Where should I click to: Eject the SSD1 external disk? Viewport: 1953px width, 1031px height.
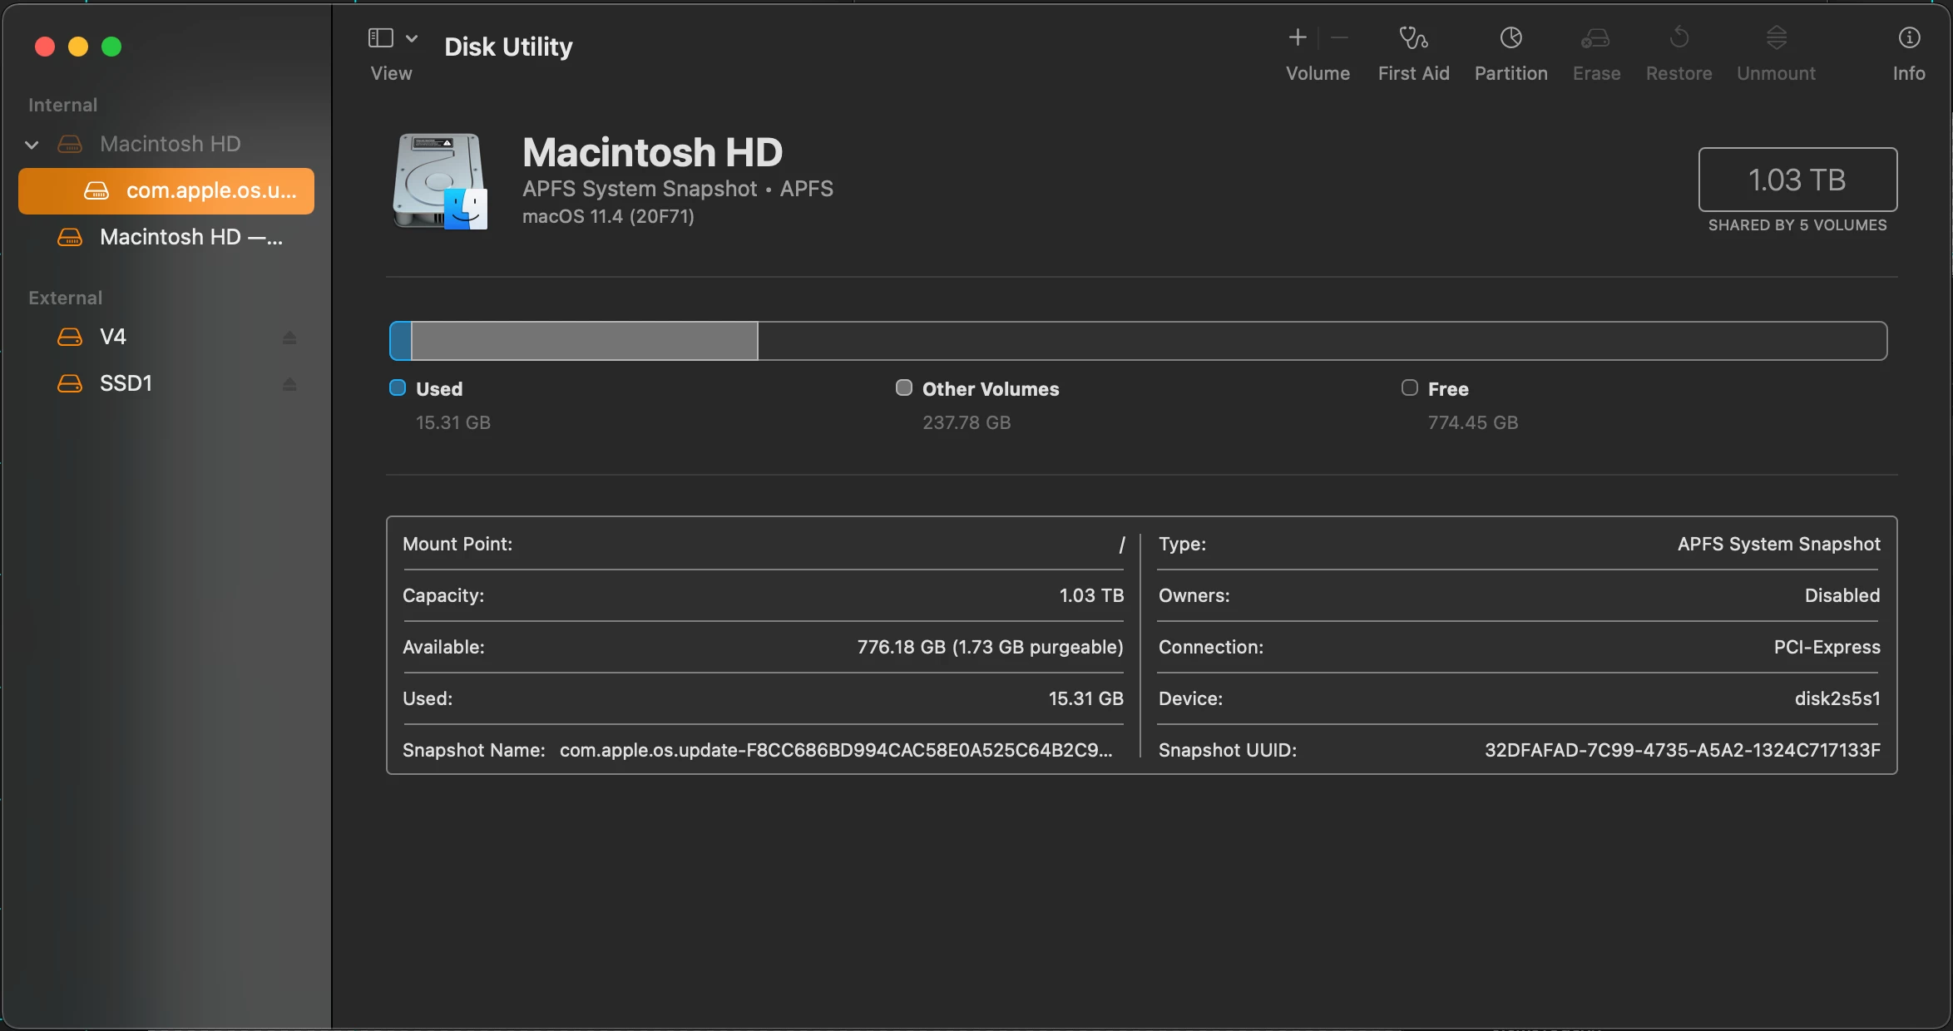(x=289, y=384)
